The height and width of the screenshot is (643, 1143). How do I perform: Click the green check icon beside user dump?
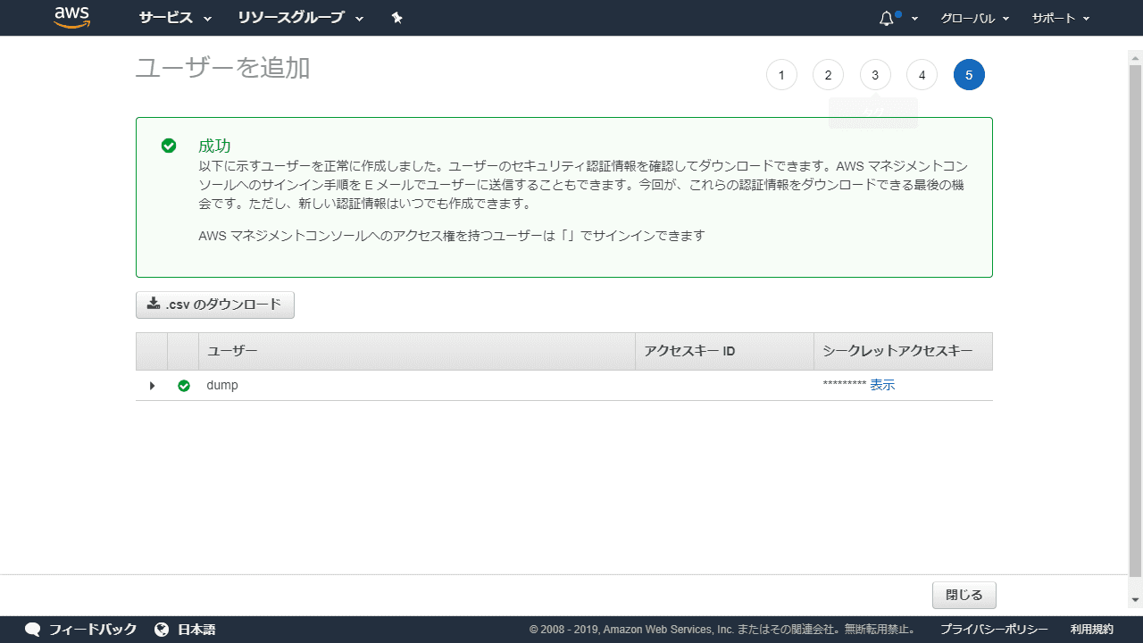tap(184, 385)
